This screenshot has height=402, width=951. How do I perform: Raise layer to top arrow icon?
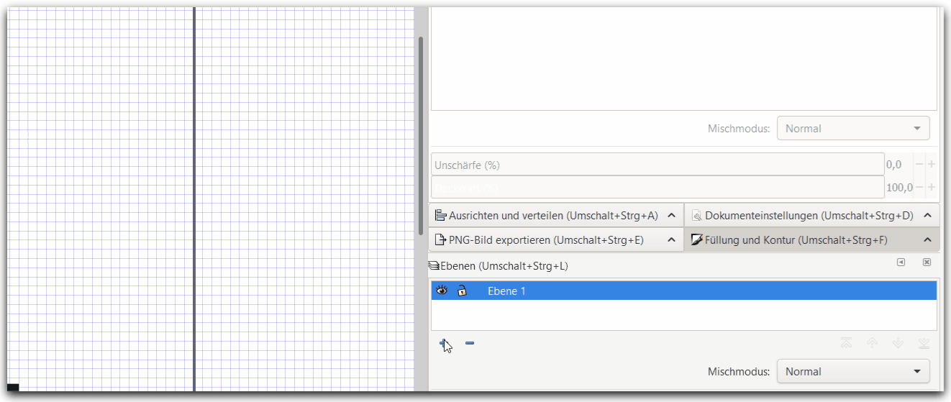click(x=847, y=344)
